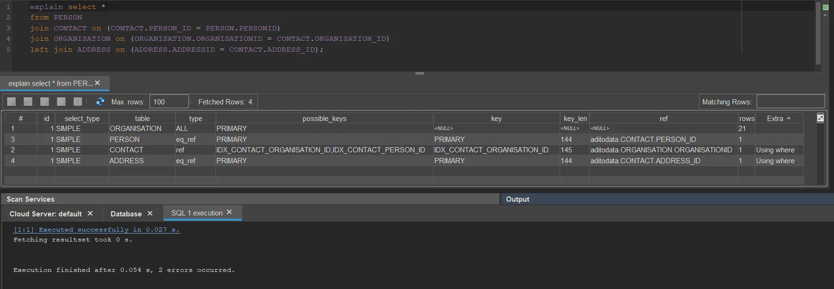Open the column chooser icon beside Extra header
Viewport: 834px width, 289px height.
coord(820,118)
